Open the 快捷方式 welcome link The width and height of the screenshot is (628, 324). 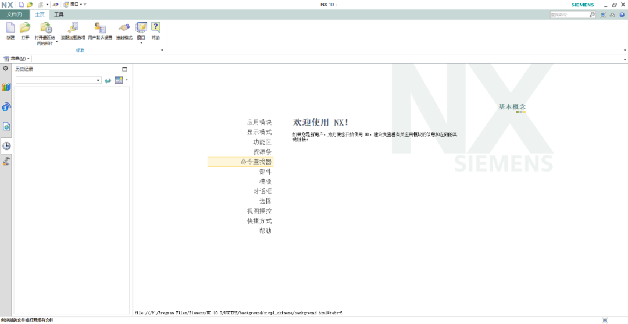tap(259, 220)
